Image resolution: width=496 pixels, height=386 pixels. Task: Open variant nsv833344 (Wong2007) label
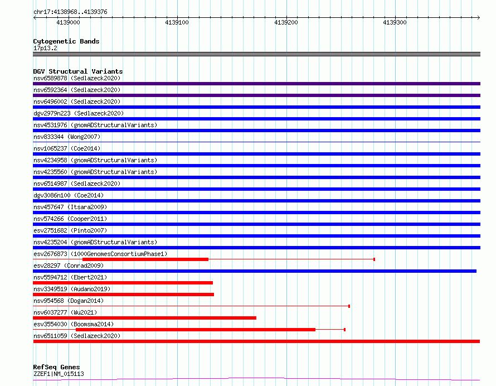pyautogui.click(x=67, y=137)
